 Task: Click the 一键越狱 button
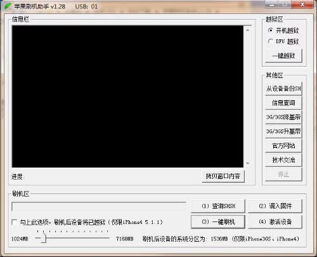pyautogui.click(x=283, y=56)
